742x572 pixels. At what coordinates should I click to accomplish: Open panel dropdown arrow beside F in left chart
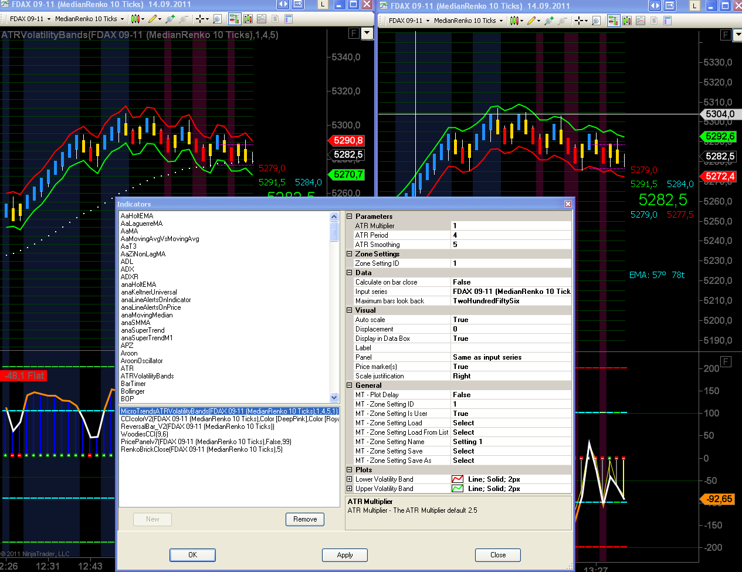pos(367,33)
